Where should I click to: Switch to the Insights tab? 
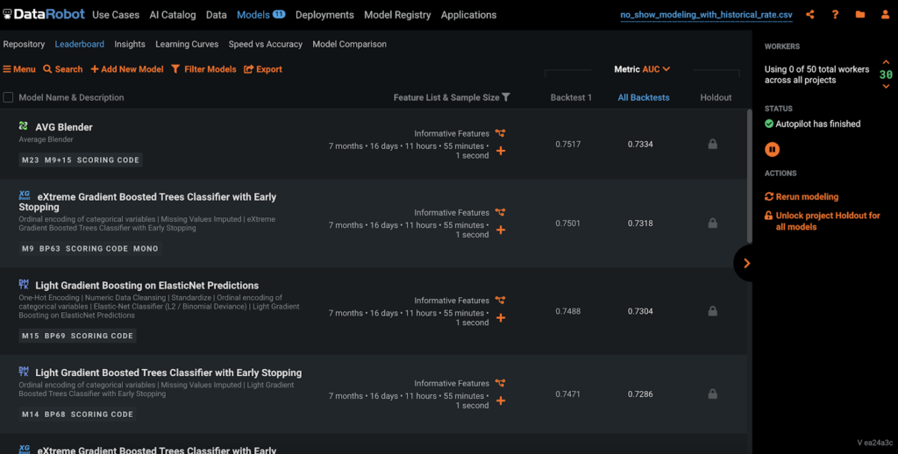point(130,44)
